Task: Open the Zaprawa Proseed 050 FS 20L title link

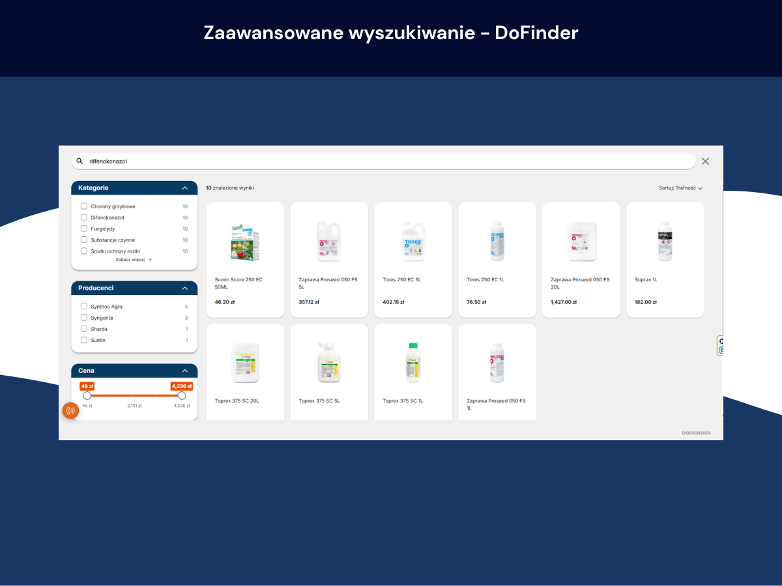Action: 580,283
